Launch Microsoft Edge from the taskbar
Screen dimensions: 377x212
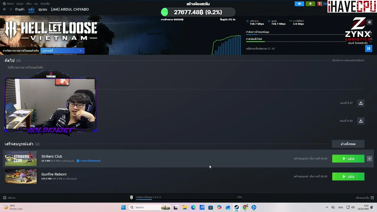coord(193,207)
